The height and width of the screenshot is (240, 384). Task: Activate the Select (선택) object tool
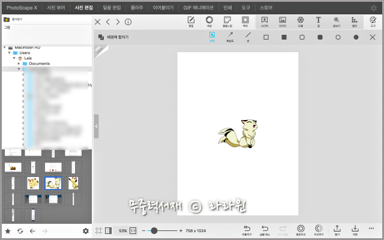tap(212, 37)
